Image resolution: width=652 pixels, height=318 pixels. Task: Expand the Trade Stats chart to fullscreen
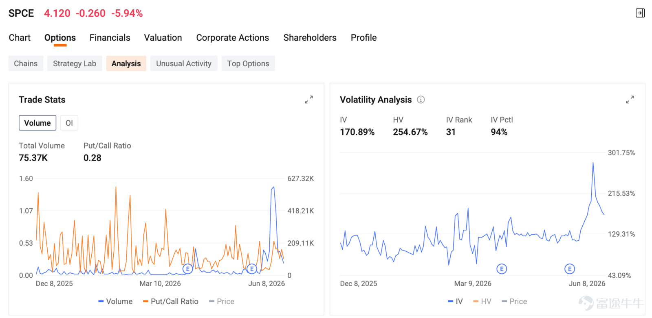(x=309, y=100)
